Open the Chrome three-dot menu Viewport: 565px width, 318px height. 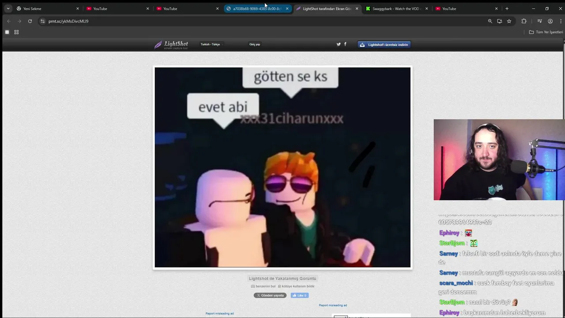[x=560, y=21]
